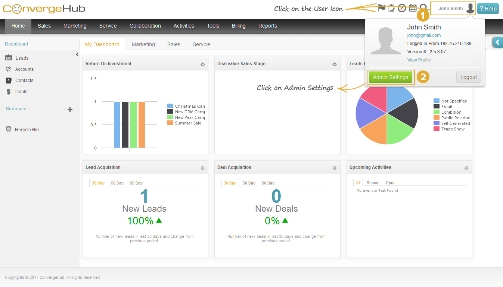
Task: Select 90 Day tab in Deal Acquisition
Action: (x=268, y=183)
